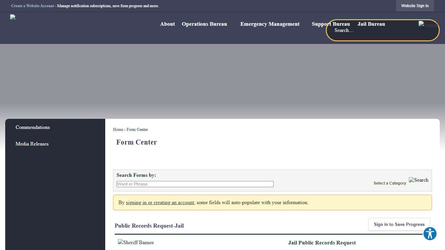Click the Sign in to Save Progress button

point(399,224)
